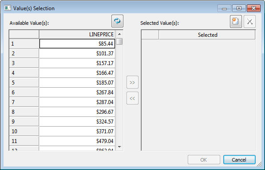Click the delete selected value X icon
The image size is (265, 170).
click(x=249, y=21)
